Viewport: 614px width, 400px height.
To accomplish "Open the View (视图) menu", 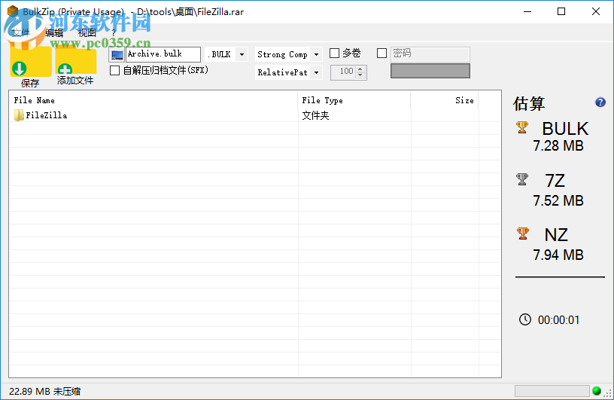I will pos(87,33).
